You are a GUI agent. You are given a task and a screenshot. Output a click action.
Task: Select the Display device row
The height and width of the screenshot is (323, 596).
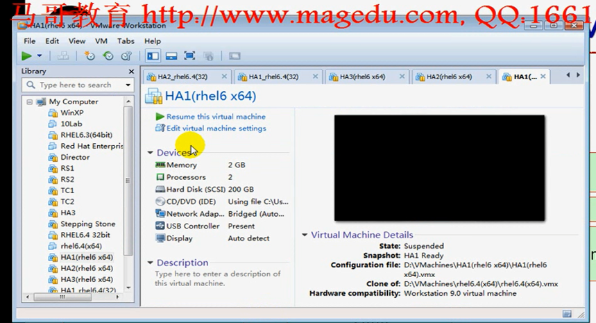pyautogui.click(x=222, y=238)
